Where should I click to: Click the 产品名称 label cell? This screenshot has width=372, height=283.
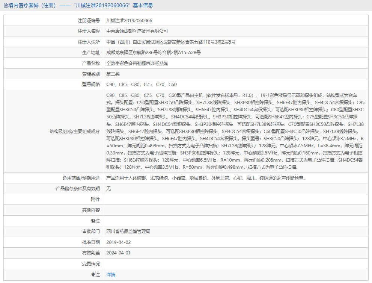(53, 64)
